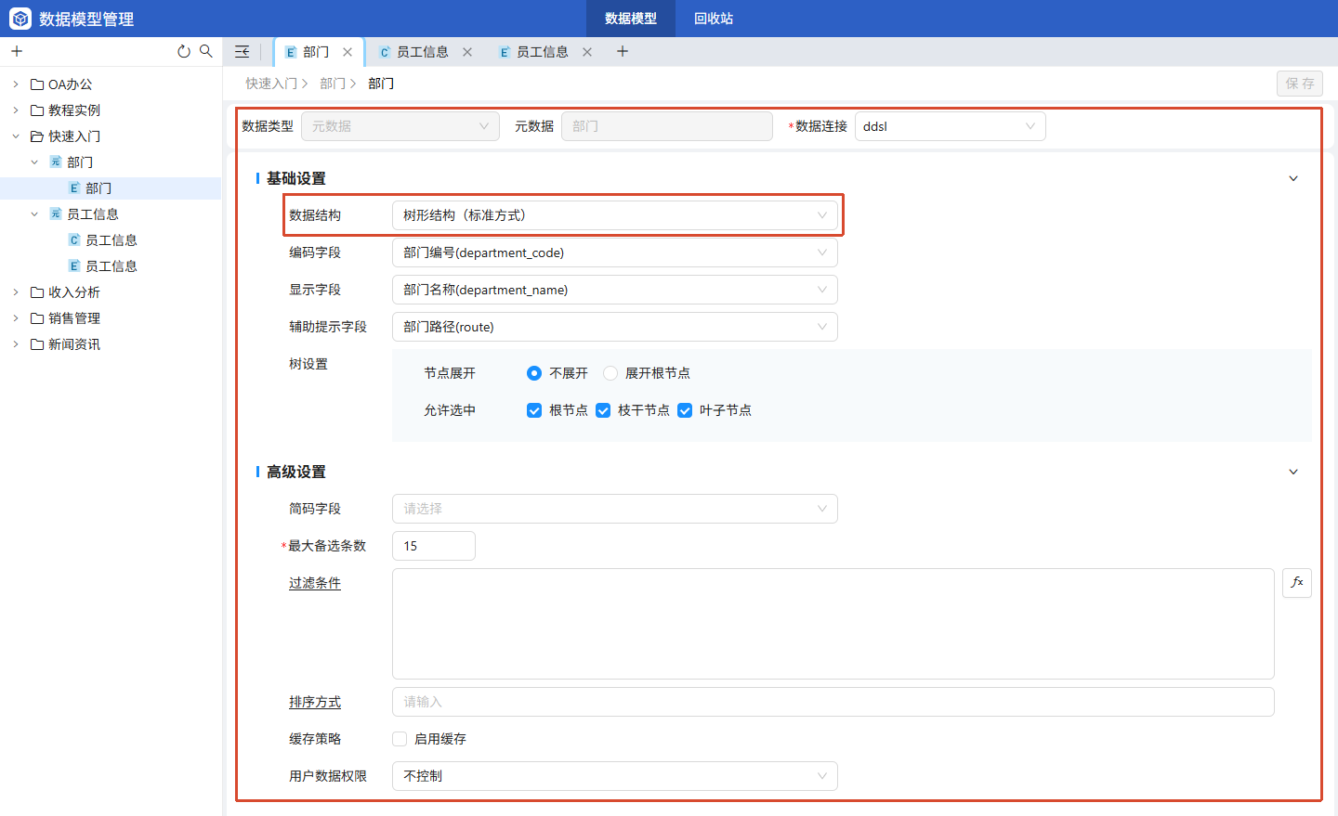Click the OA办公 folder icon
The width and height of the screenshot is (1338, 816).
tap(37, 84)
